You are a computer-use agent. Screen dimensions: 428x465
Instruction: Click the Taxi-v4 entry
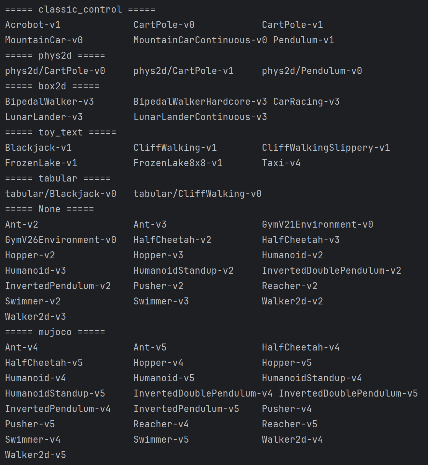click(281, 163)
